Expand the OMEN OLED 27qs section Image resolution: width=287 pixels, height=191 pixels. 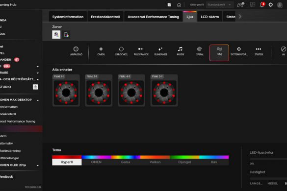click(x=37, y=166)
